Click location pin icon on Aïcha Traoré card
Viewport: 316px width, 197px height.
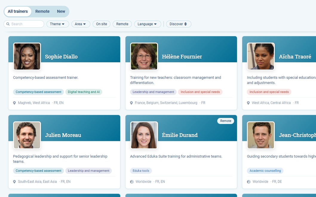click(248, 103)
